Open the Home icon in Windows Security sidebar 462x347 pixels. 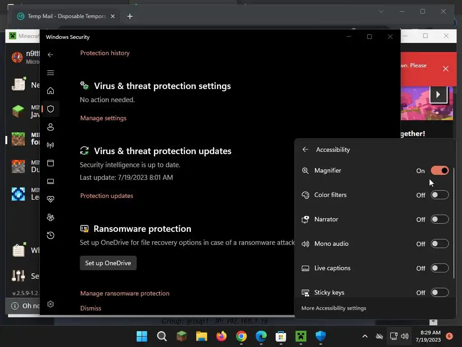pos(51,90)
